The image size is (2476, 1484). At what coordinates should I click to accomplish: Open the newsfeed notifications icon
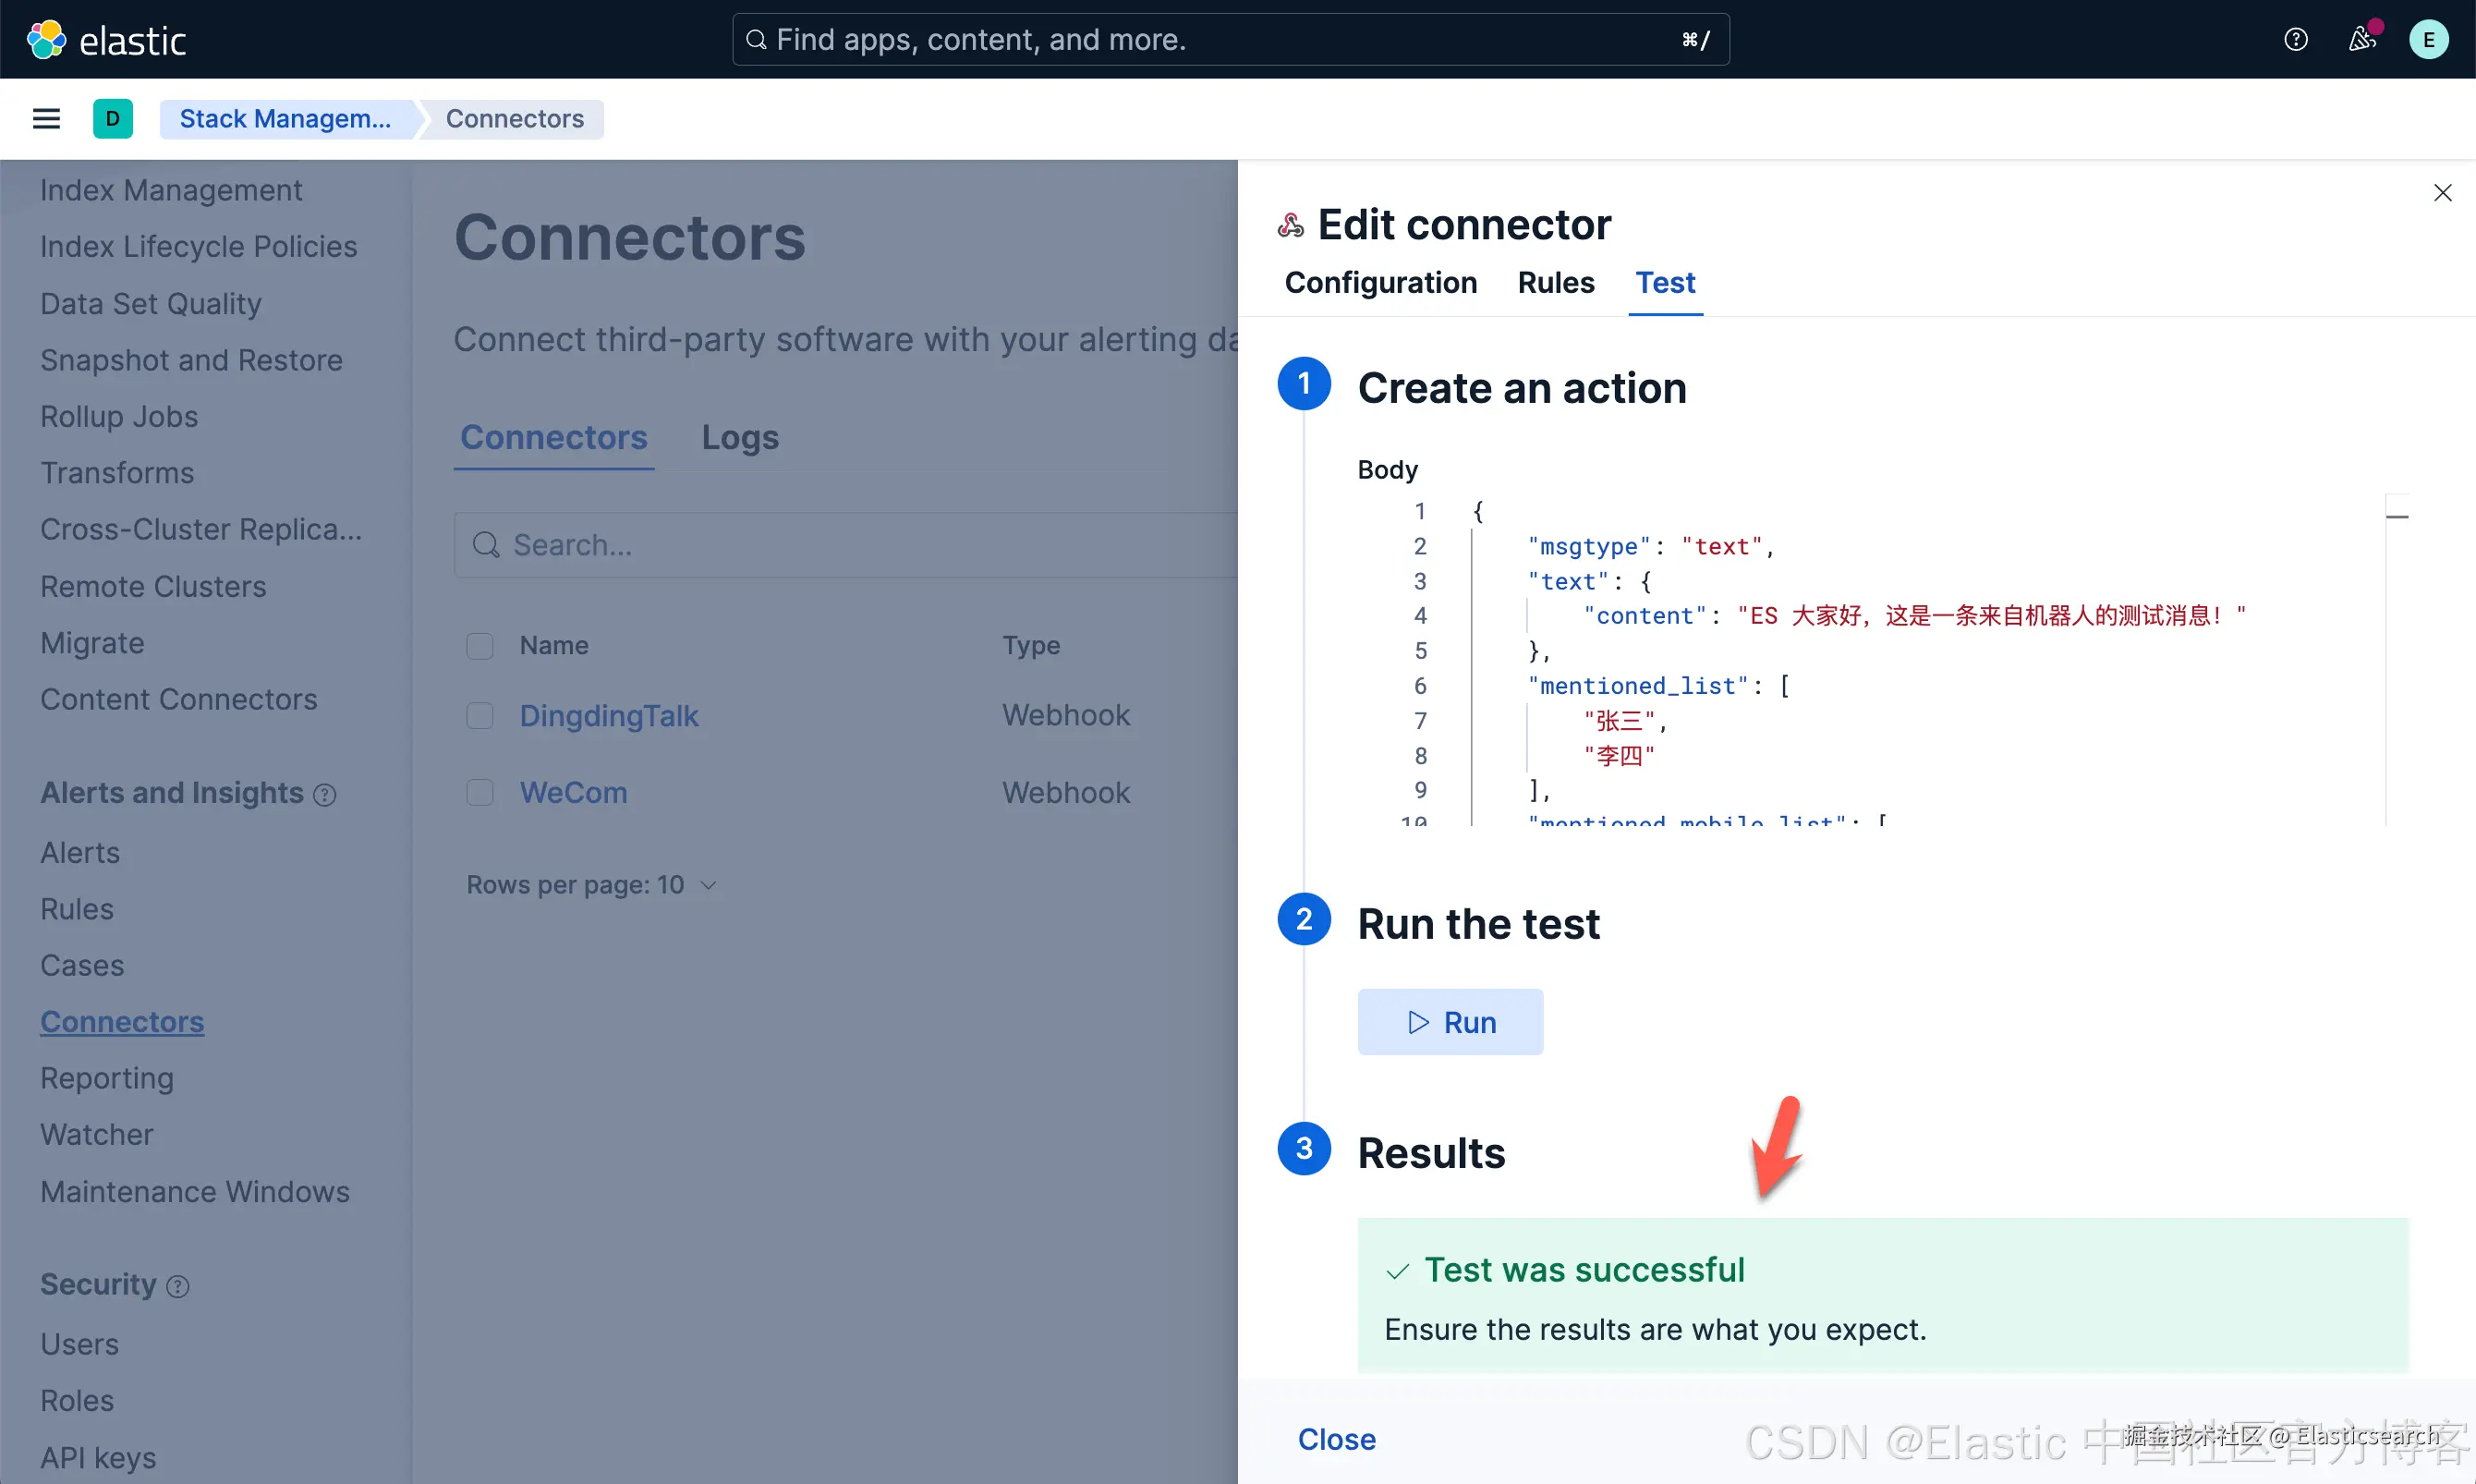click(2361, 40)
